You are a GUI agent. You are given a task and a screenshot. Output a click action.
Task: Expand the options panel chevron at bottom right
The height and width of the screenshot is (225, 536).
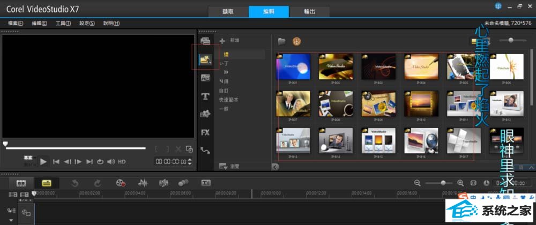pyautogui.click(x=532, y=167)
